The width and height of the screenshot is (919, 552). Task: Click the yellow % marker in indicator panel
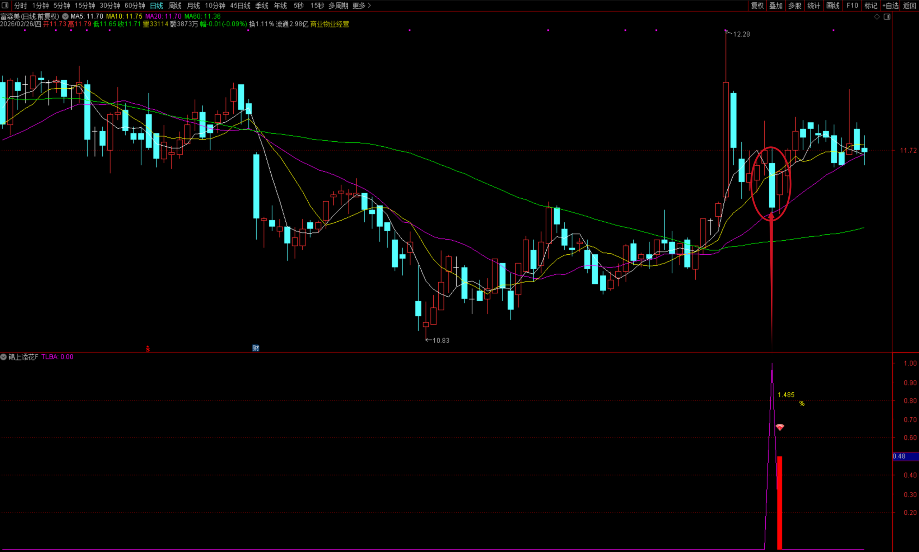click(x=802, y=404)
